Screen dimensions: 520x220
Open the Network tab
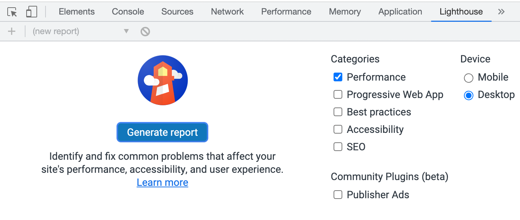pos(227,12)
